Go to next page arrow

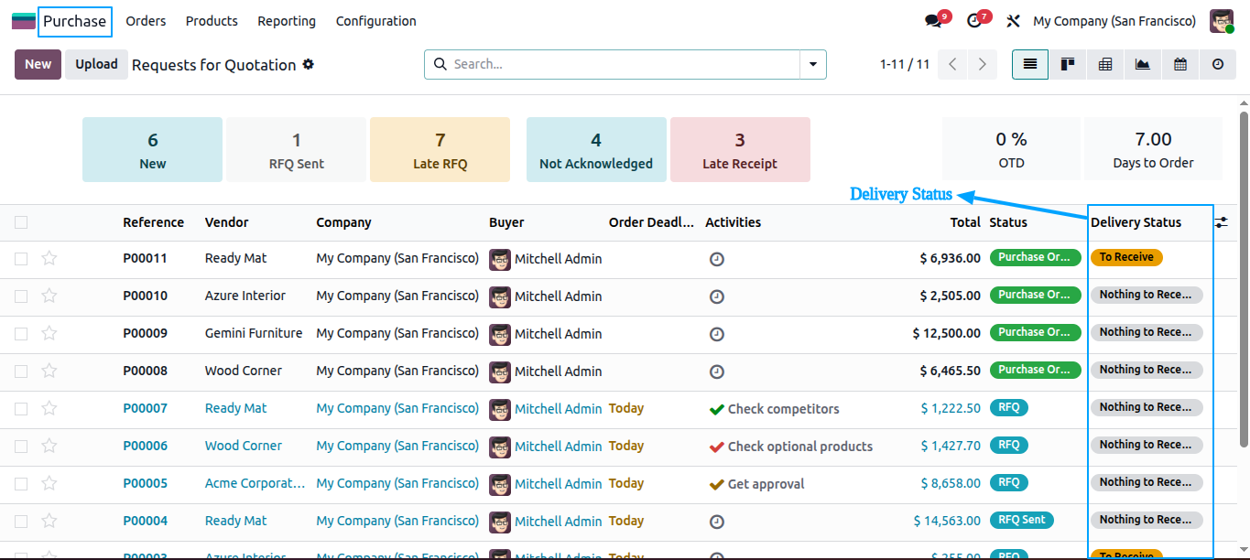[983, 64]
